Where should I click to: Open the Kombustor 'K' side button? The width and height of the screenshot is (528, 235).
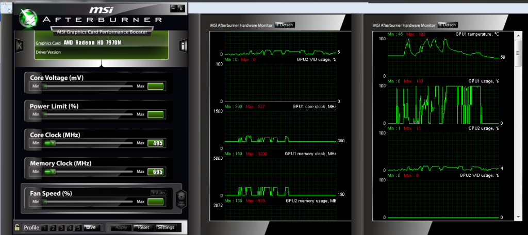tap(19, 46)
